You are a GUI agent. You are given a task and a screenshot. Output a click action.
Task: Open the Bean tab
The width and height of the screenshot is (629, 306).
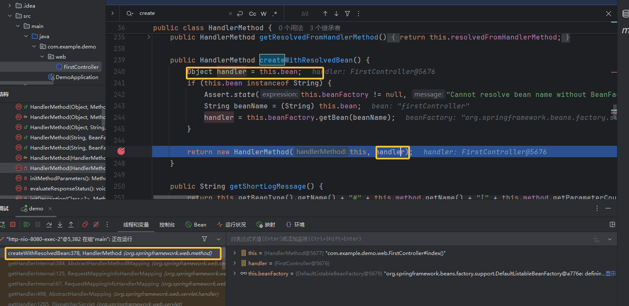pyautogui.click(x=196, y=224)
